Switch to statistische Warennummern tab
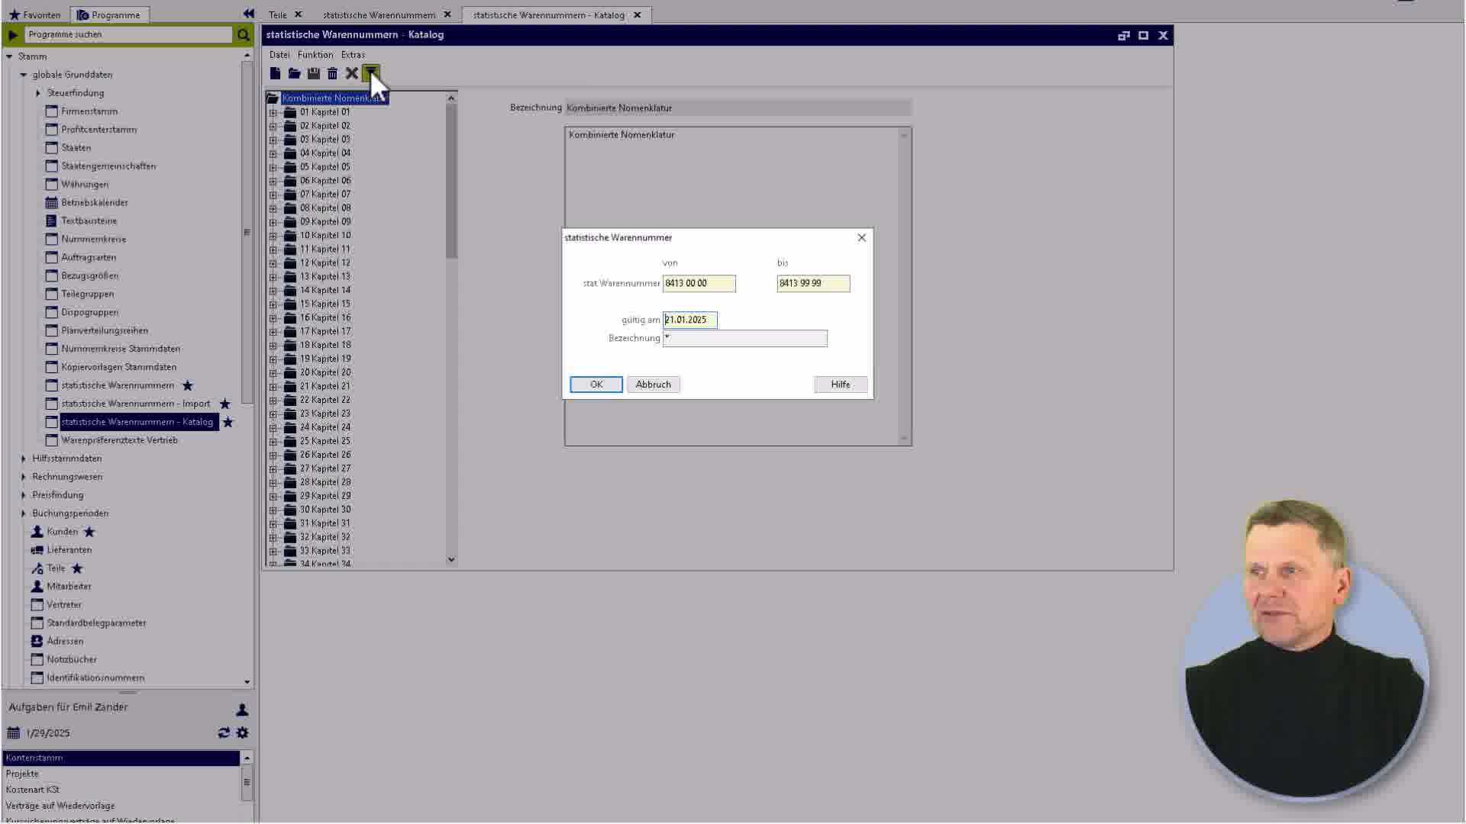The width and height of the screenshot is (1466, 824). click(x=379, y=14)
